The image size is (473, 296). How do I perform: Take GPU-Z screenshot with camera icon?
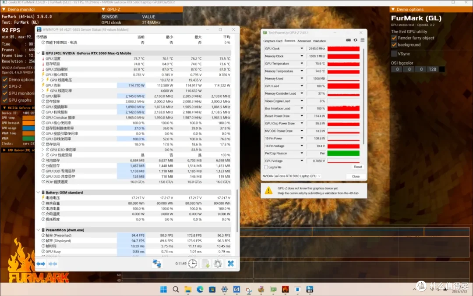[349, 40]
